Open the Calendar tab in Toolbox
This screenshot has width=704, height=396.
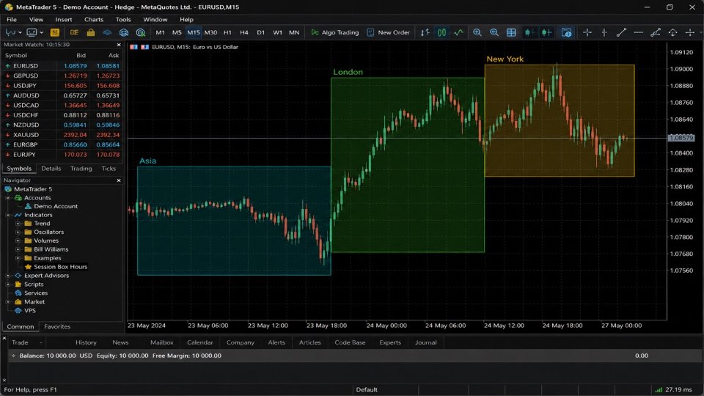(199, 342)
